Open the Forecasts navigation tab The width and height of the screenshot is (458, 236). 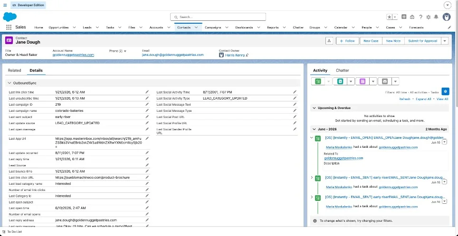point(416,27)
